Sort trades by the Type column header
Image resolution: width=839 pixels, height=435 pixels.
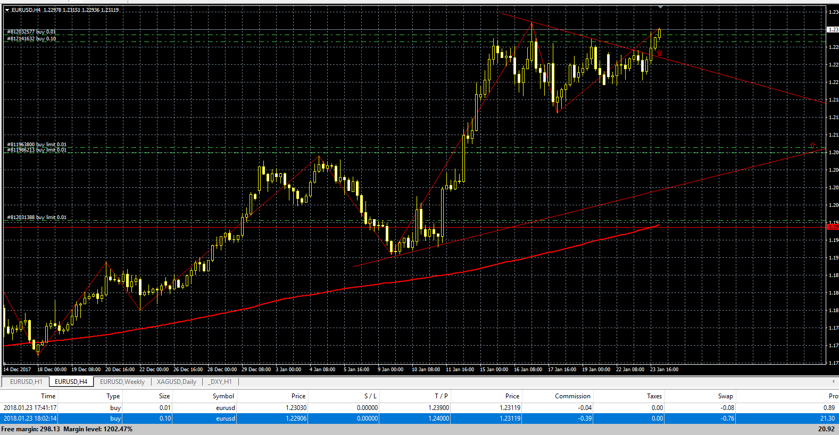(x=90, y=396)
